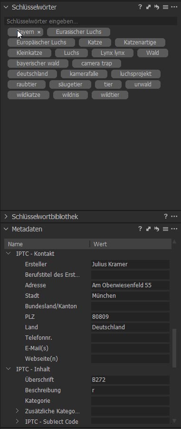The height and width of the screenshot is (429, 181).
Task: Edit the PLZ field 80809
Action: click(130, 317)
